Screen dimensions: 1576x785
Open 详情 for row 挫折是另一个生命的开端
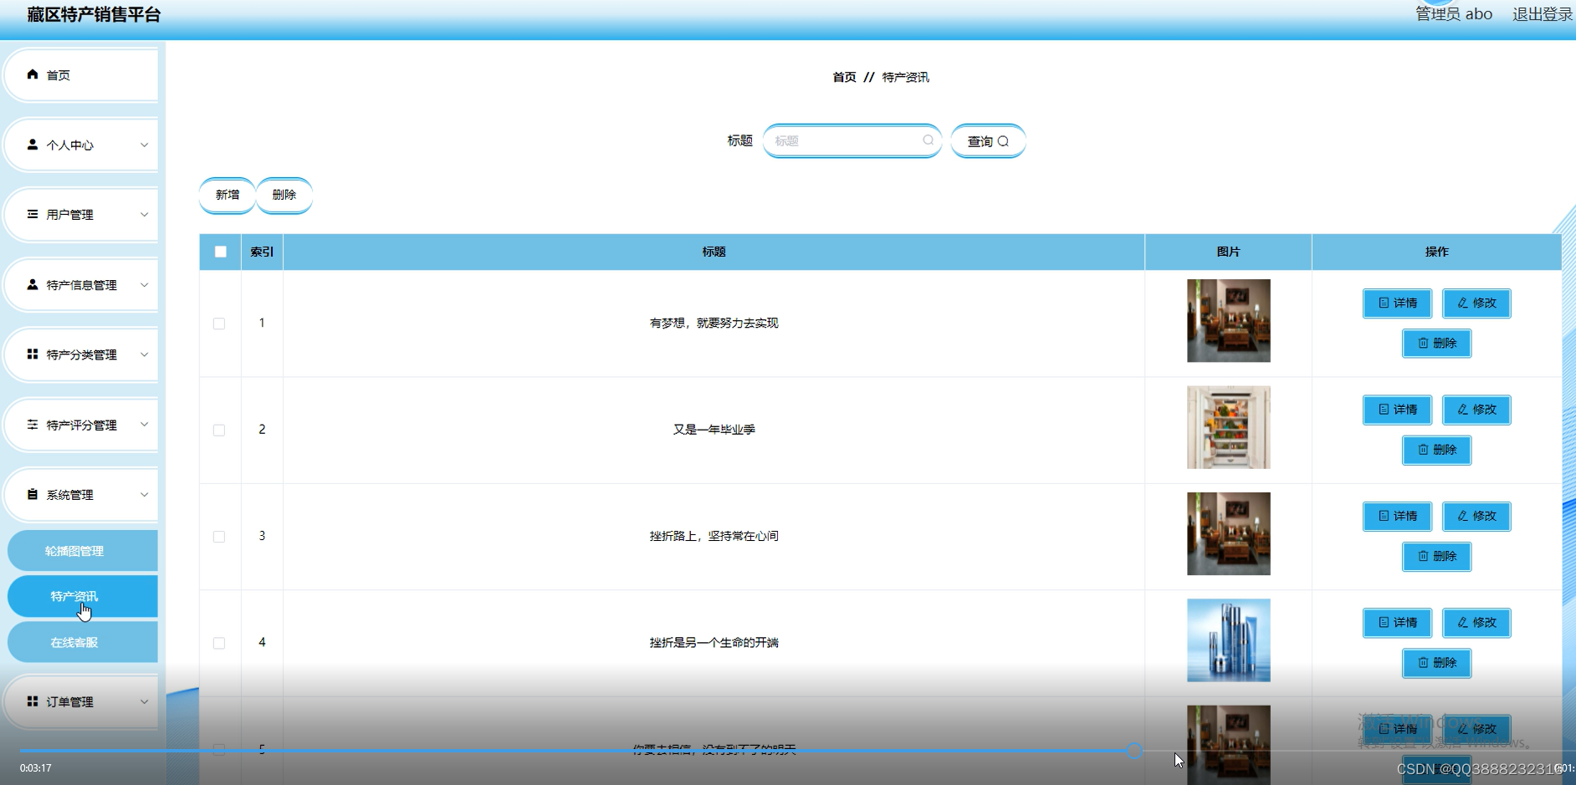pyautogui.click(x=1397, y=623)
